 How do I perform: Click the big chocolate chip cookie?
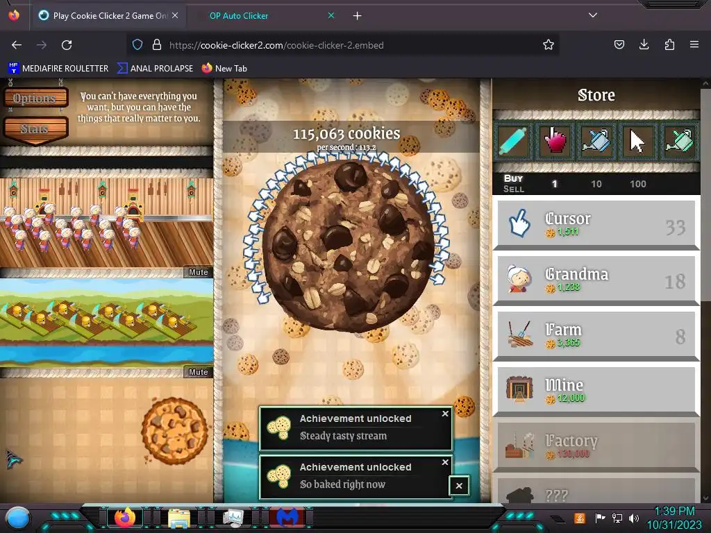(x=349, y=245)
